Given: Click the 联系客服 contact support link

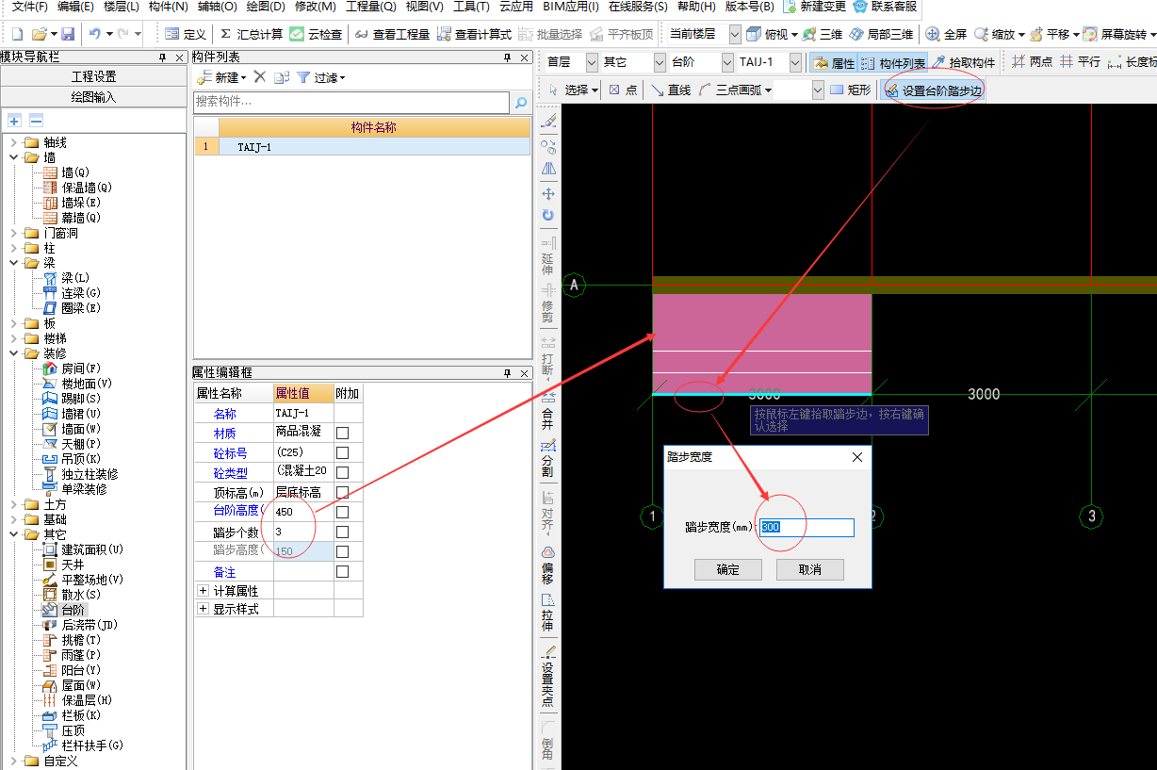Looking at the screenshot, I should click(x=886, y=7).
